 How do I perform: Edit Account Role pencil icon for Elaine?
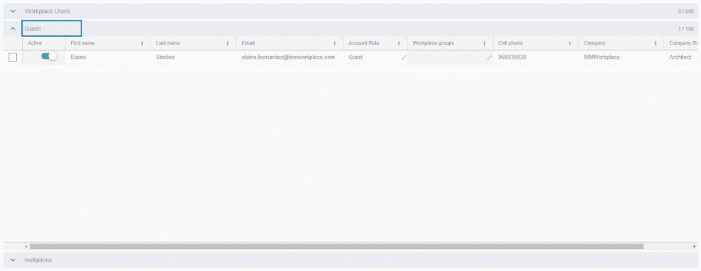point(404,57)
